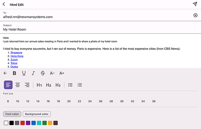Apply bold formatting
The height and width of the screenshot is (129, 201).
coord(14,73)
